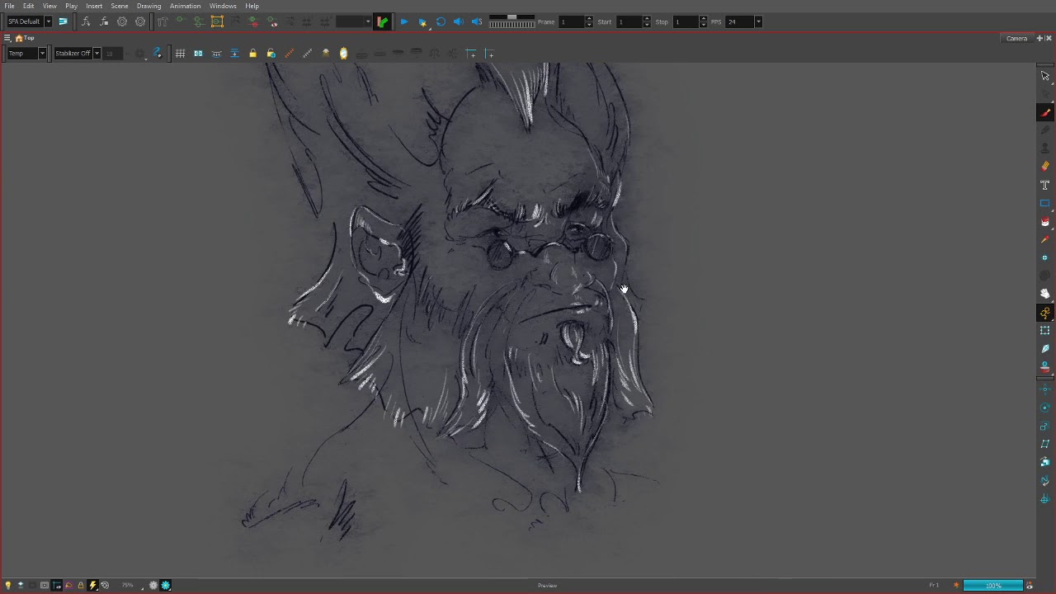Select the Brush tool in right toolbar
Viewport: 1056px width, 594px height.
(1045, 113)
